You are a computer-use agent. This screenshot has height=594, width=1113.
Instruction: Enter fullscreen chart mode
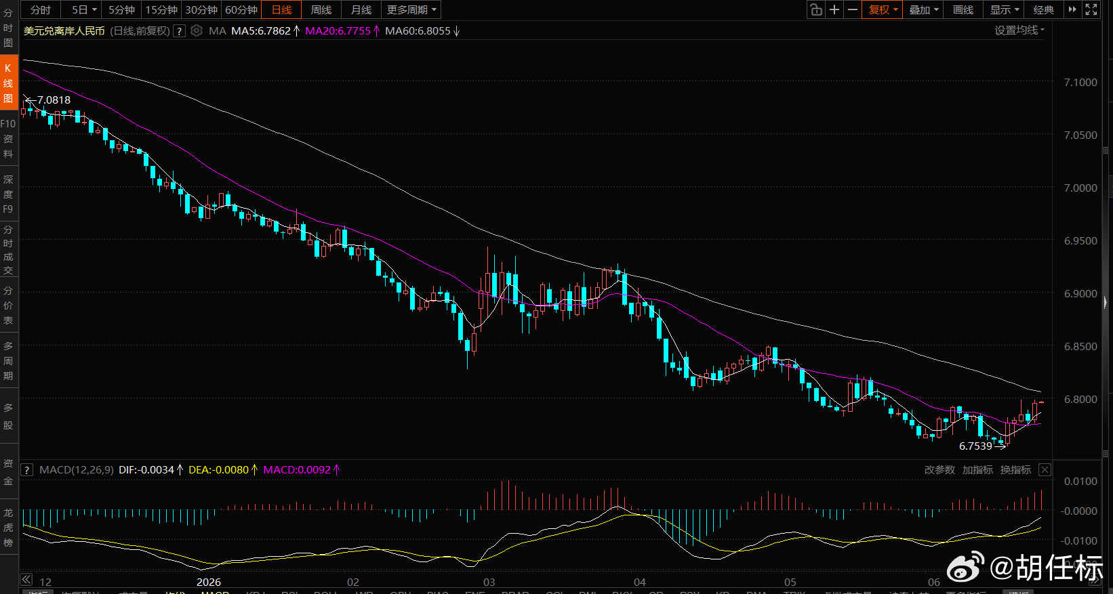coord(1091,9)
